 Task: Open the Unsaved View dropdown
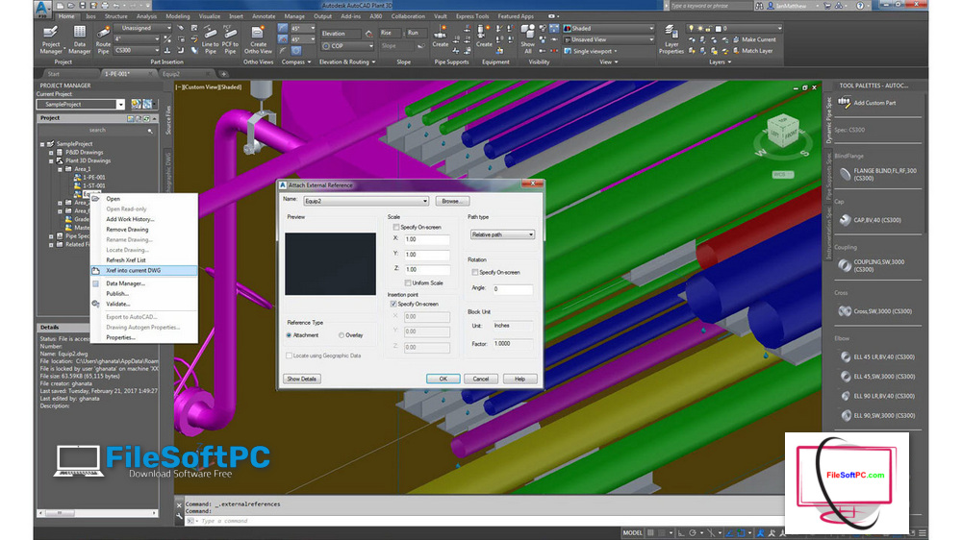click(609, 39)
